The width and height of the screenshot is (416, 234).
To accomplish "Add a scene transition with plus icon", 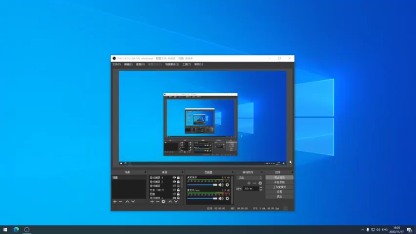I will click(249, 183).
